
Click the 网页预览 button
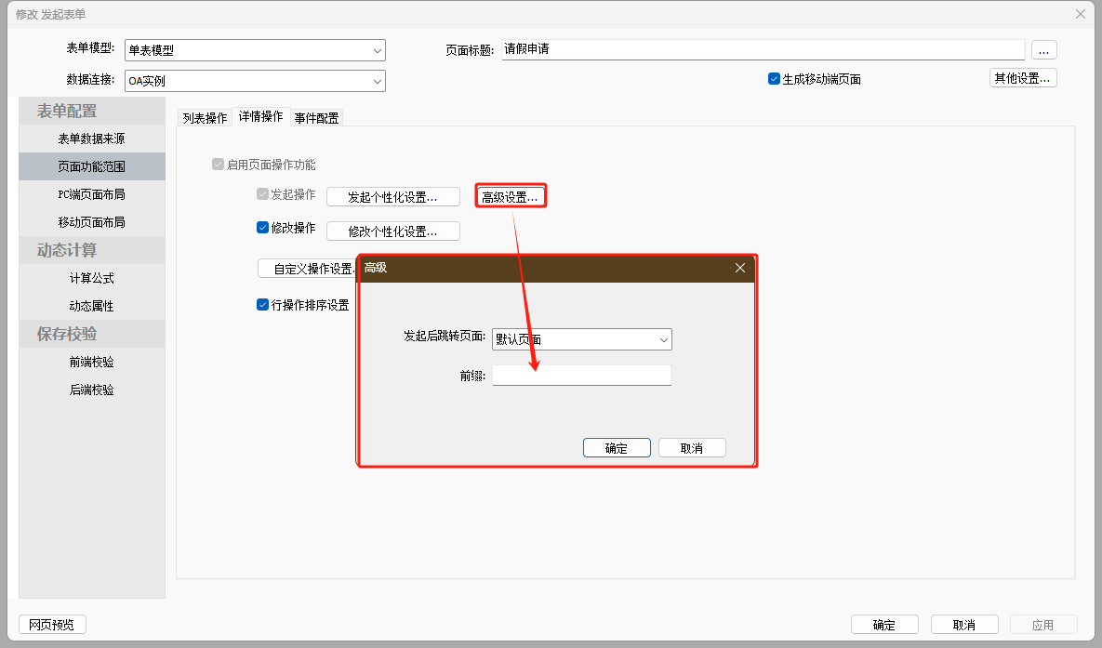52,625
